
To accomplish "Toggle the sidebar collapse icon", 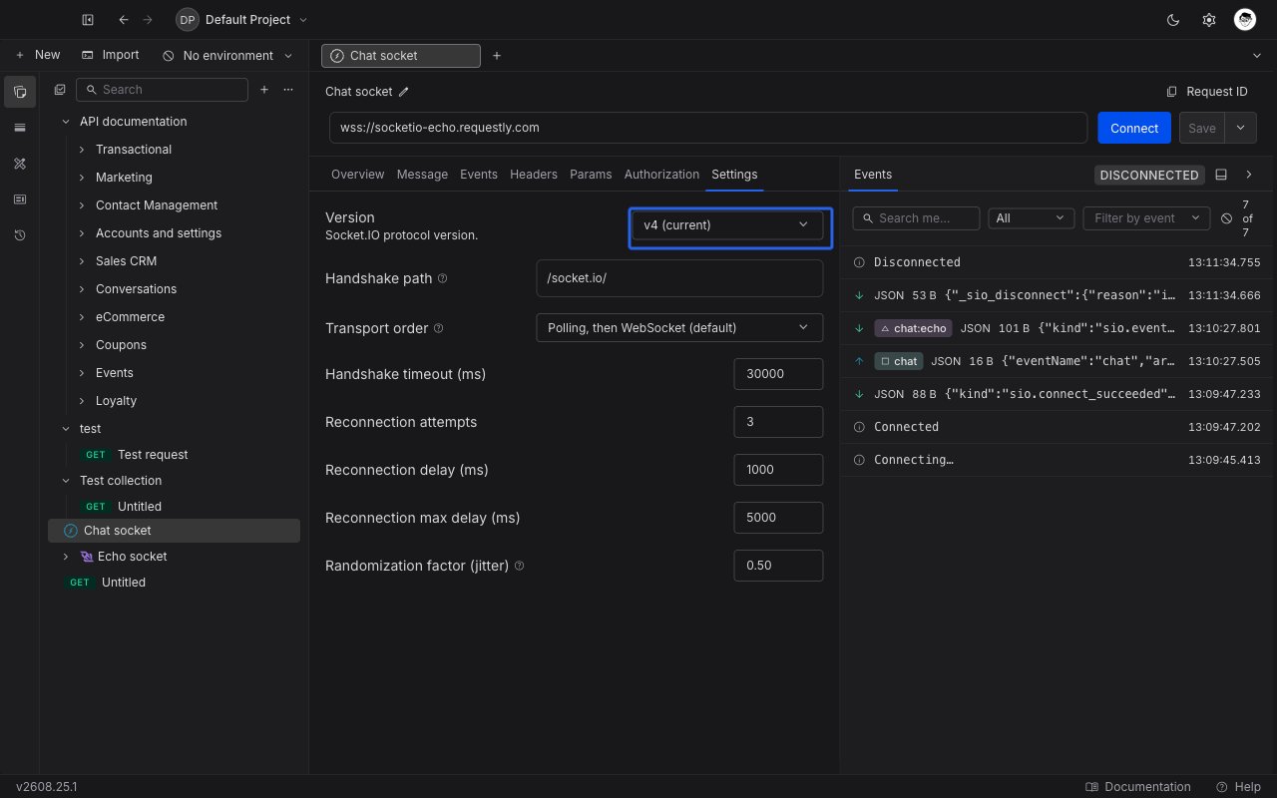I will click(88, 20).
